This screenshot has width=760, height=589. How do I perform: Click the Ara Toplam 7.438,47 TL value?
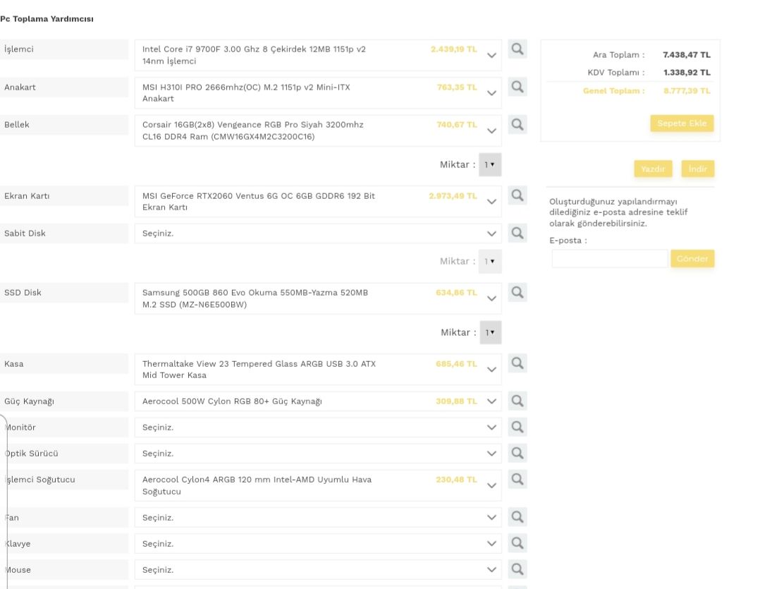(687, 55)
